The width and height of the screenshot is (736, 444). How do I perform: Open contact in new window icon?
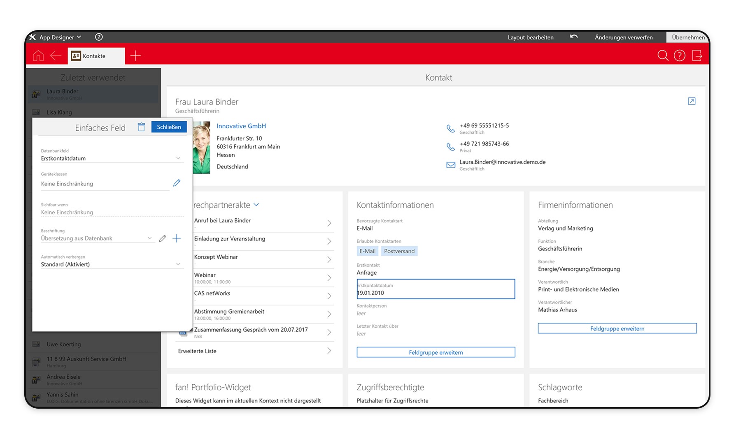tap(692, 101)
